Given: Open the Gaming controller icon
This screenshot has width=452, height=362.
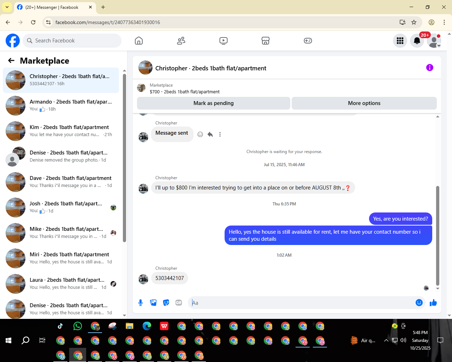Looking at the screenshot, I should pyautogui.click(x=308, y=41).
